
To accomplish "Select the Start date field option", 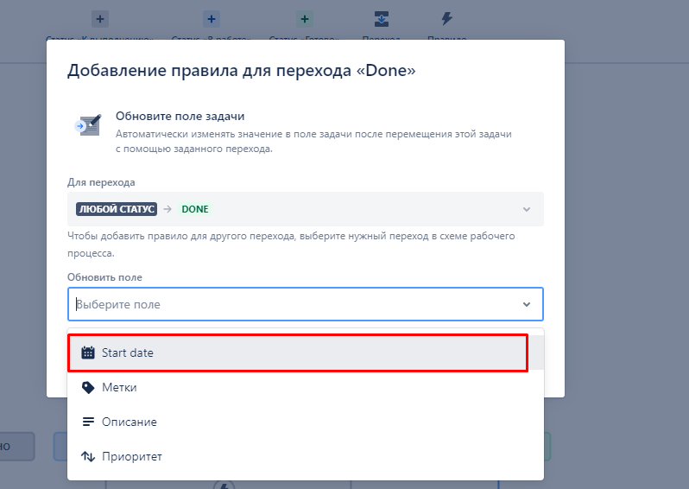I will click(x=306, y=352).
